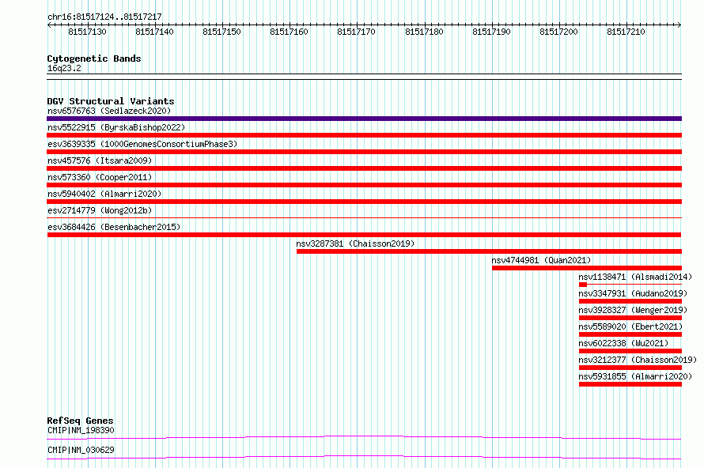Click ruler position 81517210
Screen dimensions: 704x468
click(x=626, y=32)
